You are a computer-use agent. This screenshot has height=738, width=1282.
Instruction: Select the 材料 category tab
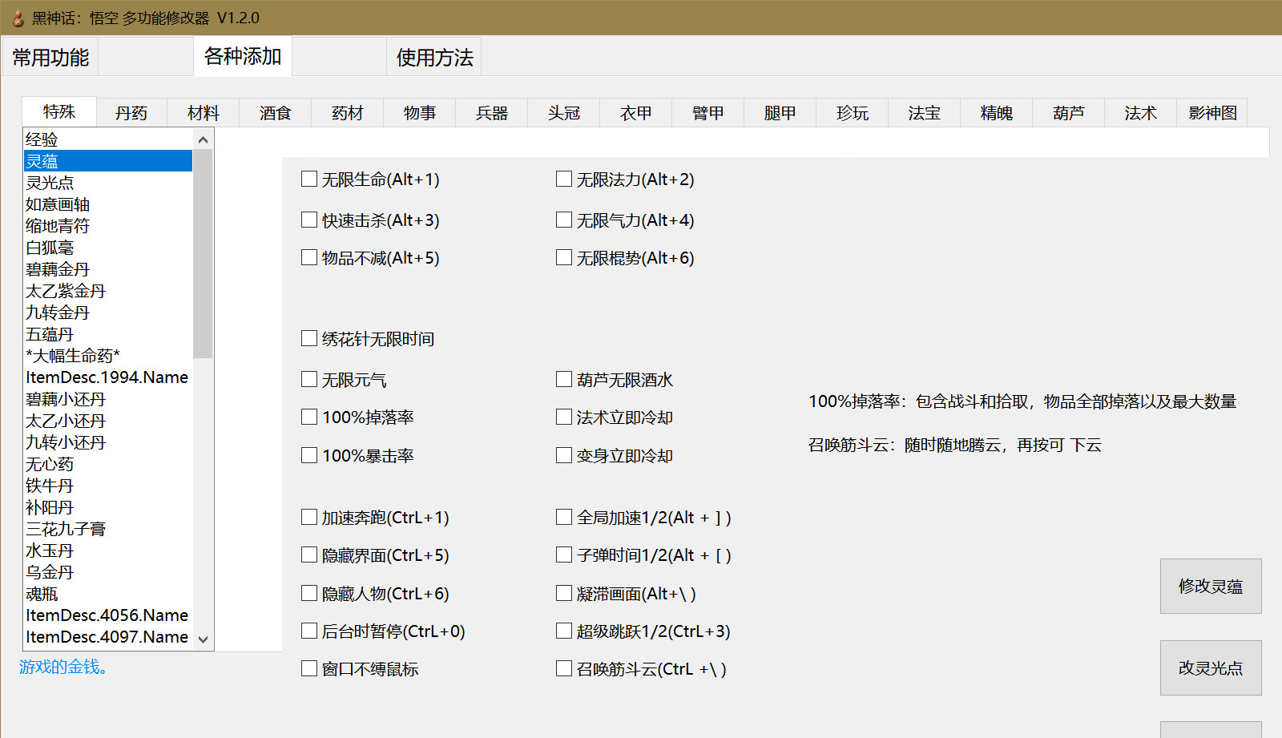pyautogui.click(x=204, y=113)
